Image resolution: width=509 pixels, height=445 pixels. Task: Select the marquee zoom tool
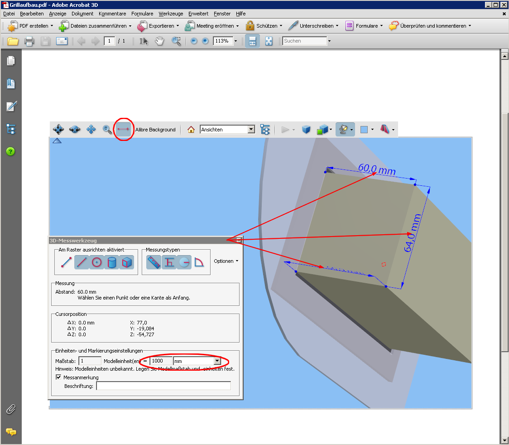(x=176, y=41)
